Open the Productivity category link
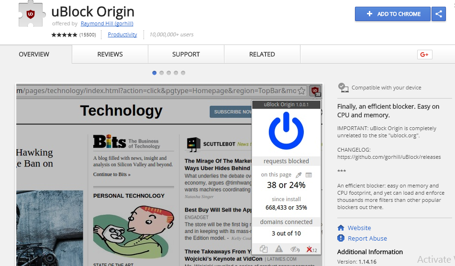Screen dimensions: 455x266 coord(122,34)
